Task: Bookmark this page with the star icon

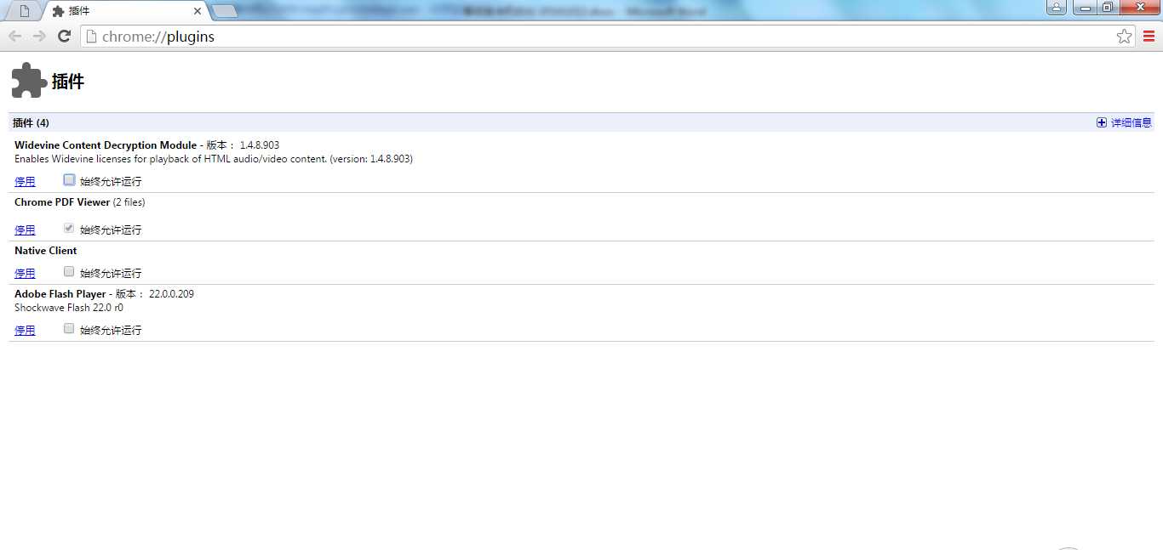Action: click(x=1124, y=37)
